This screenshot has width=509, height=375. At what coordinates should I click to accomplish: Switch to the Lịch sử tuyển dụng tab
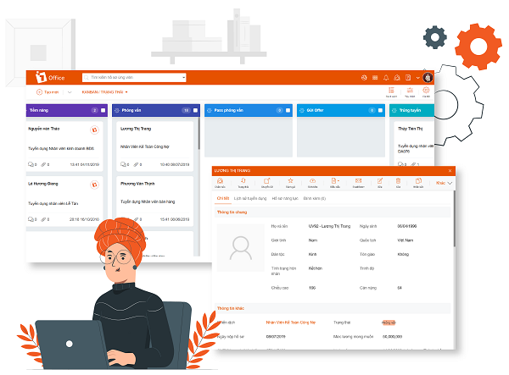[250, 198]
